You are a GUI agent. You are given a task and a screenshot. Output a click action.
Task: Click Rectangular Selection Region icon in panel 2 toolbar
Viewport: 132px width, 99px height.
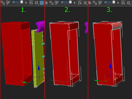[x=85, y=3]
